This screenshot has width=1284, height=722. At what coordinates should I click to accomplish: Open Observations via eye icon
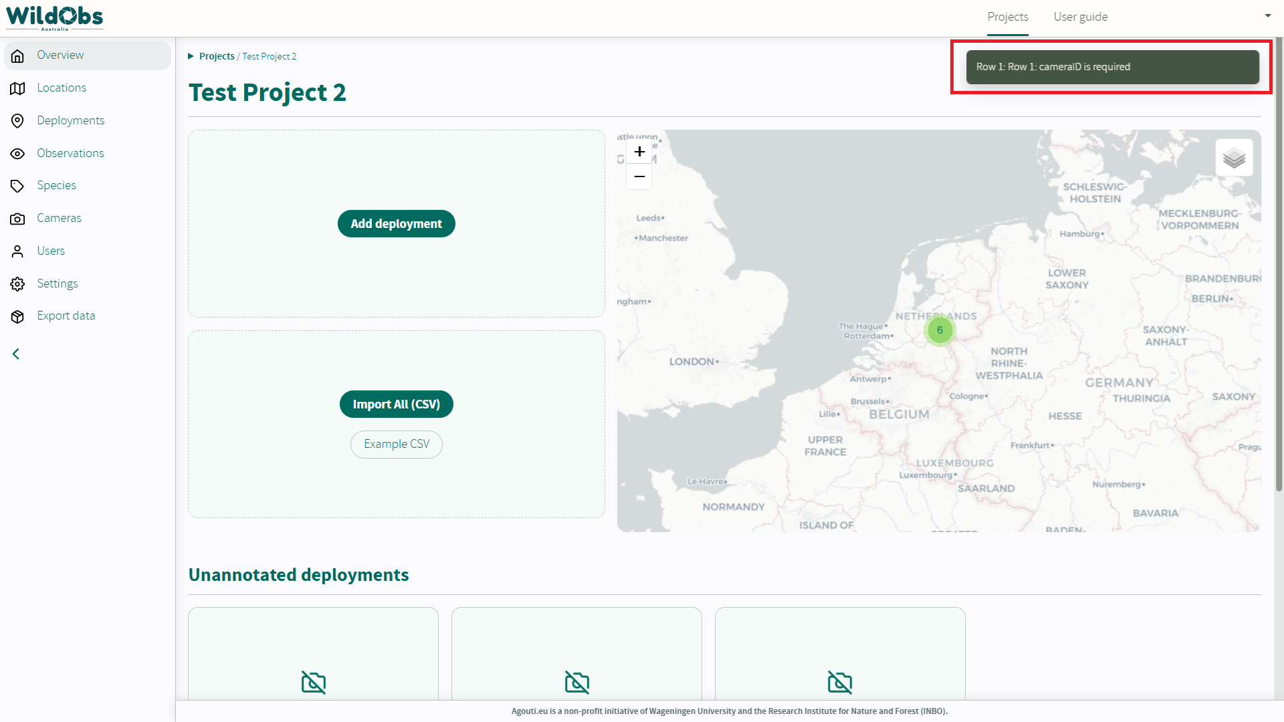[x=18, y=154]
